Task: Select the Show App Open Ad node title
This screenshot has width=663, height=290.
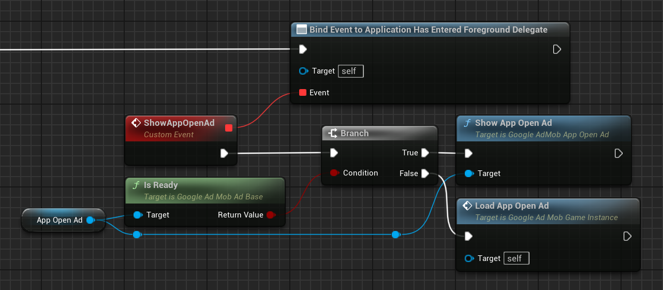Action: coord(513,123)
